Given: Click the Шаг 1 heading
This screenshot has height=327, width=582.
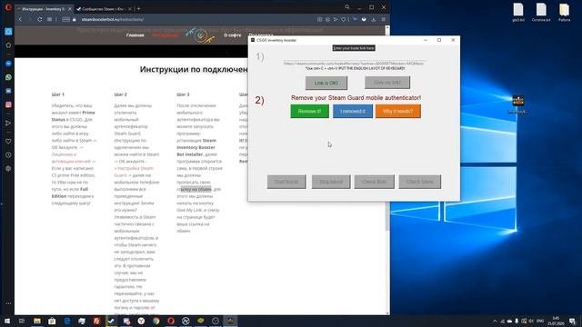Looking at the screenshot, I should pos(58,94).
